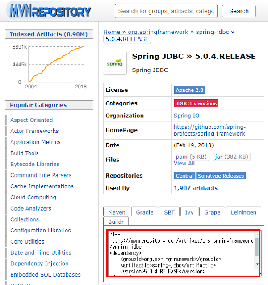Open the Collections category
Image resolution: width=268 pixels, height=285 pixels.
click(x=25, y=219)
